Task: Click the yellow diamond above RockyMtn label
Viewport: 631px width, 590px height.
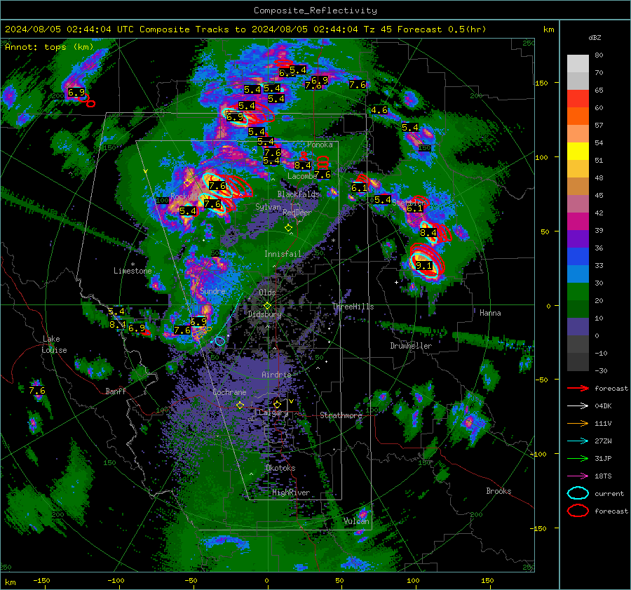Action: coord(187,183)
